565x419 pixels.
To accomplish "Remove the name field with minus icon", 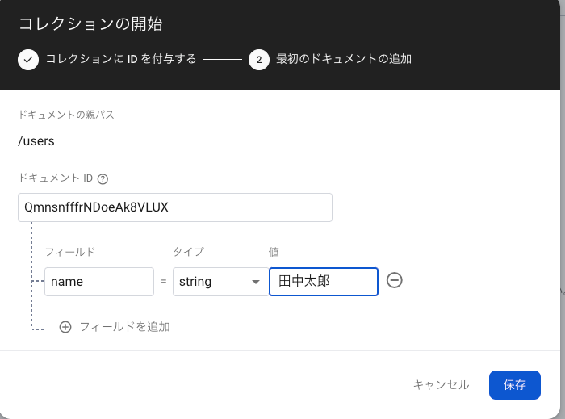I will [x=395, y=281].
